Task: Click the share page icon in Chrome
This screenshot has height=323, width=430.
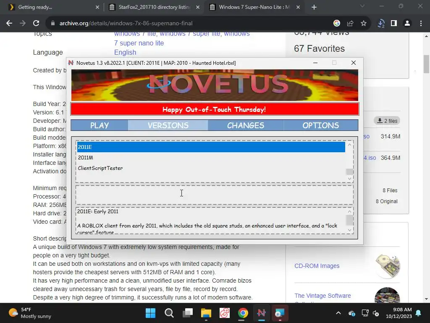Action: (x=350, y=24)
